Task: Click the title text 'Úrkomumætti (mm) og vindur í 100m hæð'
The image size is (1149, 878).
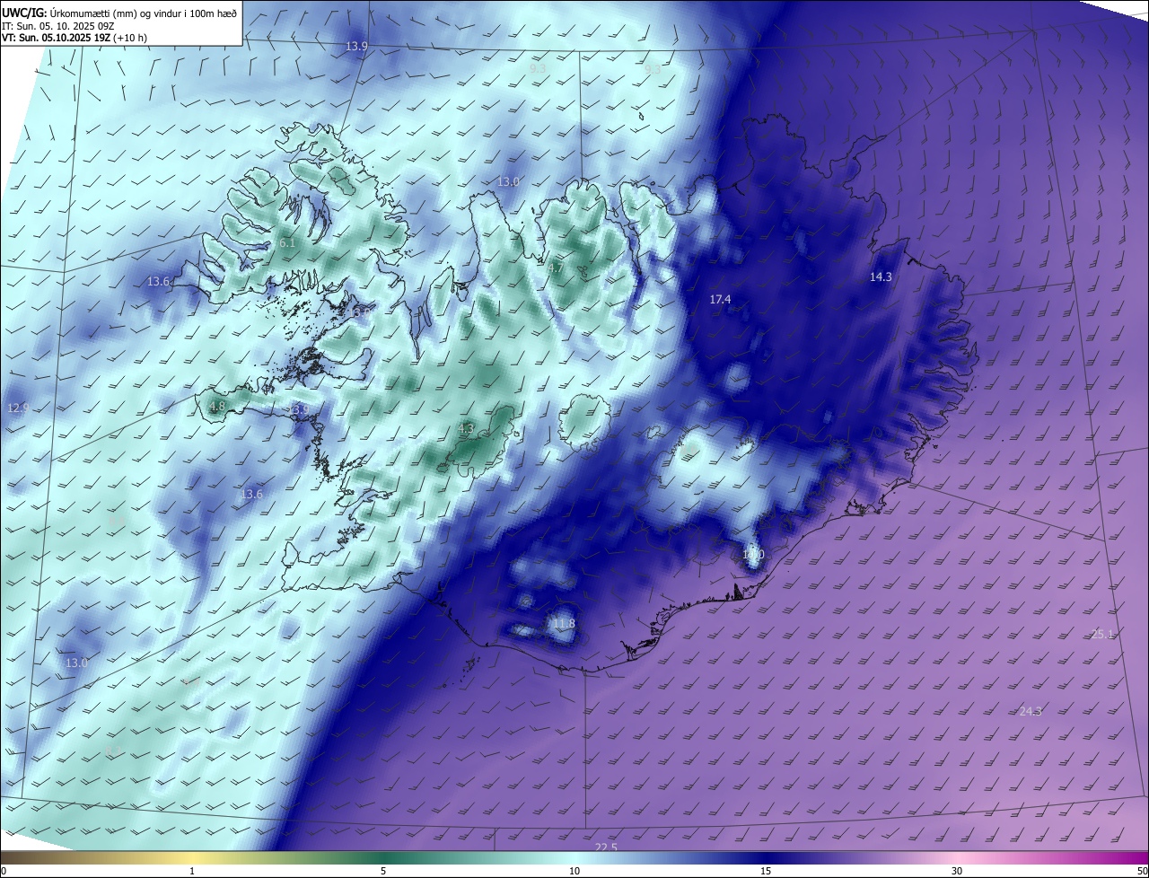Action: point(144,12)
